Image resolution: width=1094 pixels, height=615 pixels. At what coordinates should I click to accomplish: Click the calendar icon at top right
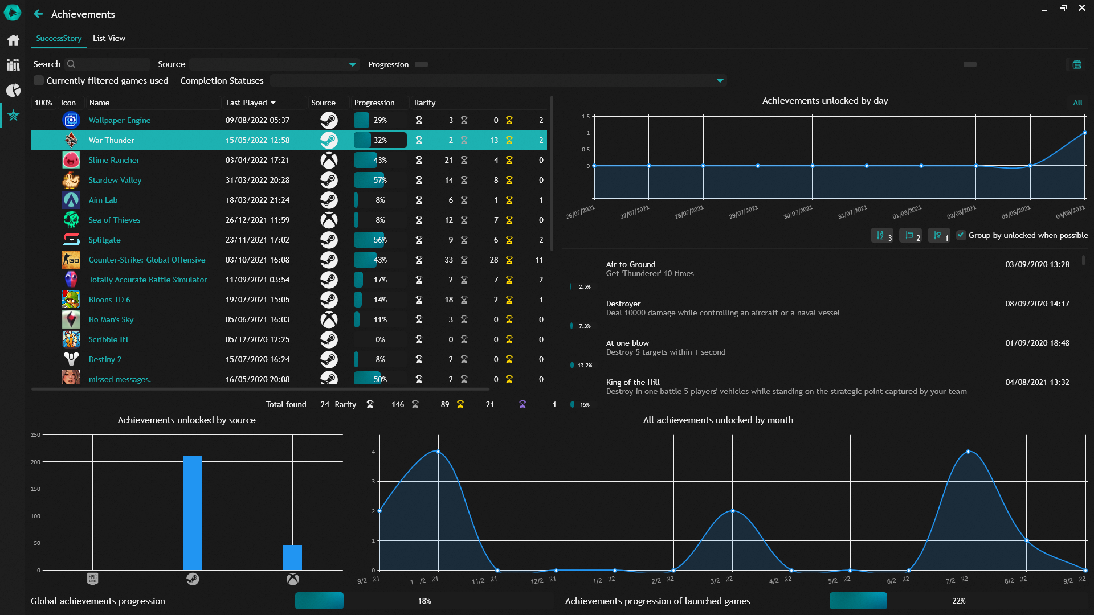coord(1076,64)
